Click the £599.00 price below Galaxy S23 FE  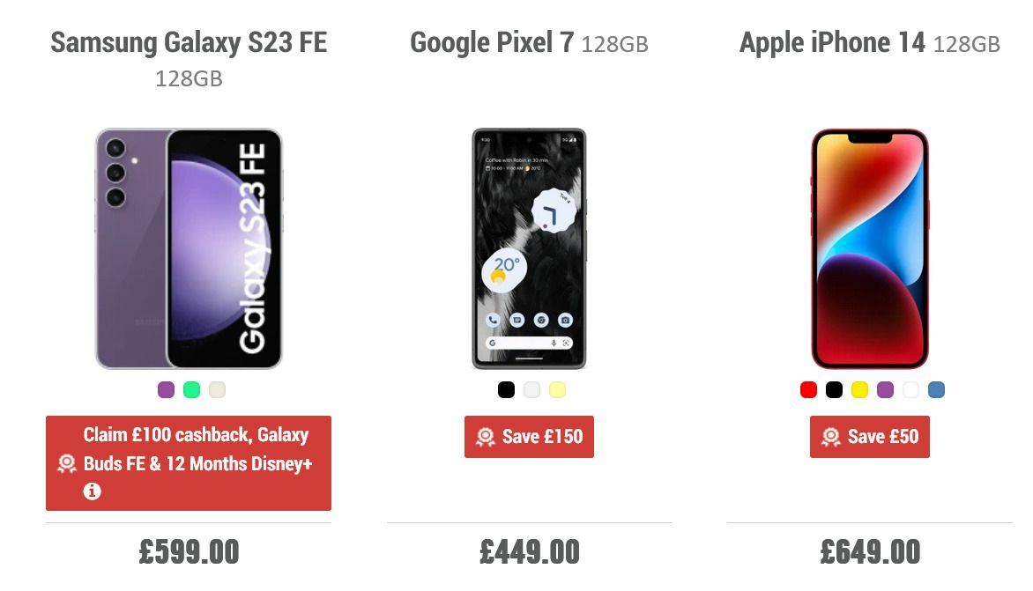pyautogui.click(x=188, y=553)
